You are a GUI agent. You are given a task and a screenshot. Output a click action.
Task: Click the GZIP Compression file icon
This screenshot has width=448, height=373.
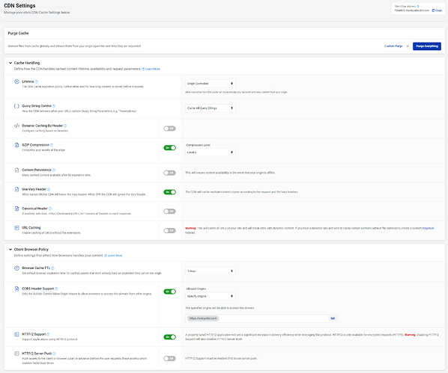click(x=17, y=145)
